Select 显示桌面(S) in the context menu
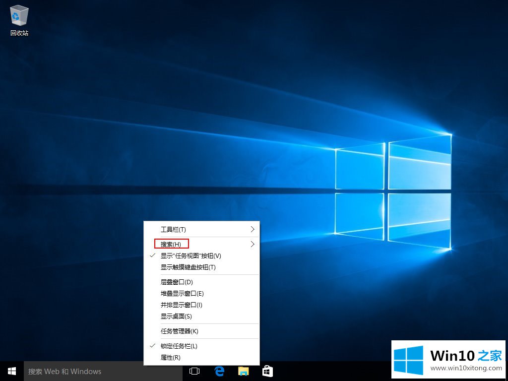 201,317
